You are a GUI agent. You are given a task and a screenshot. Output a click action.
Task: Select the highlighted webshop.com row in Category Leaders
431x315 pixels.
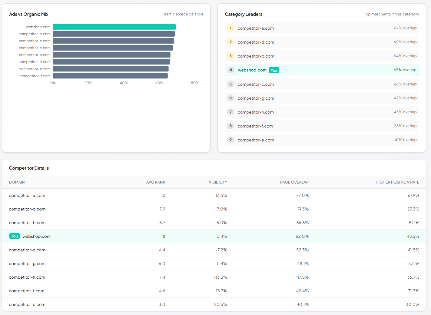tap(321, 70)
